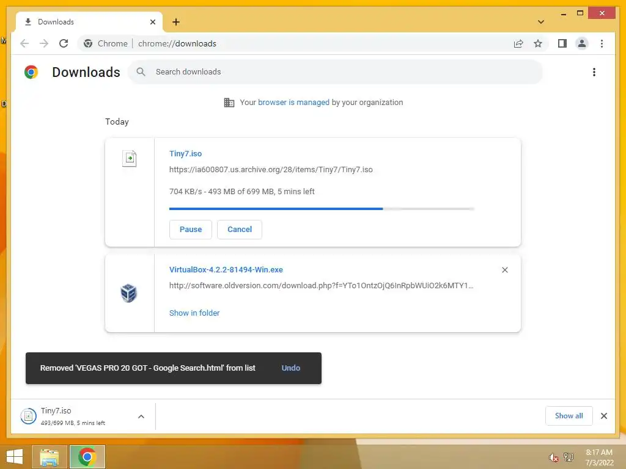Click the managed organization building icon
Screen dimensions: 626x469
[x=229, y=103]
